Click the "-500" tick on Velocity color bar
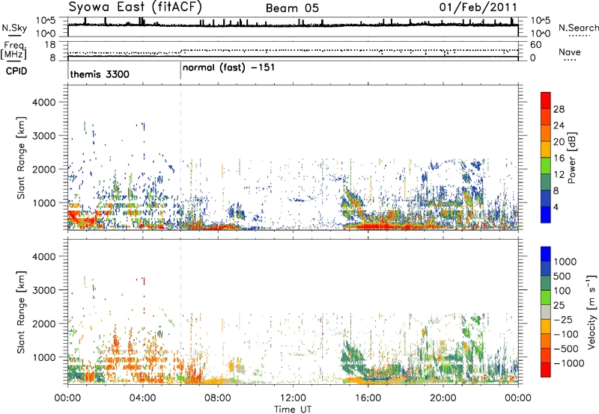This screenshot has width=599, height=414. [x=566, y=349]
